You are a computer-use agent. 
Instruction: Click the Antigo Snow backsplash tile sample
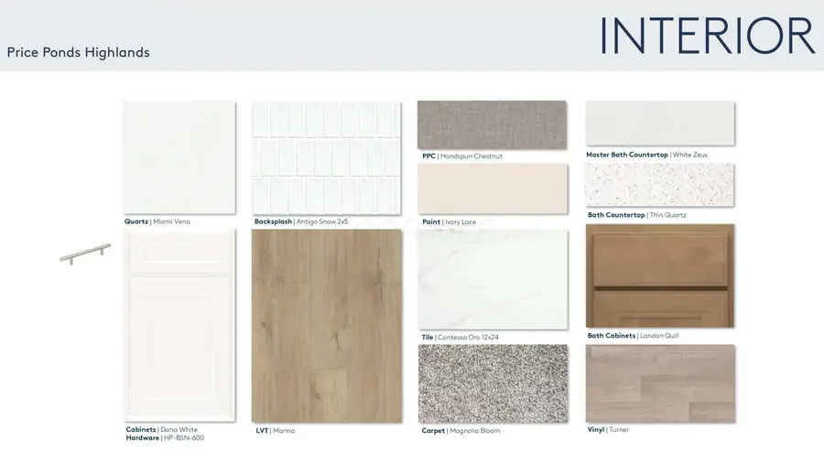(327, 157)
